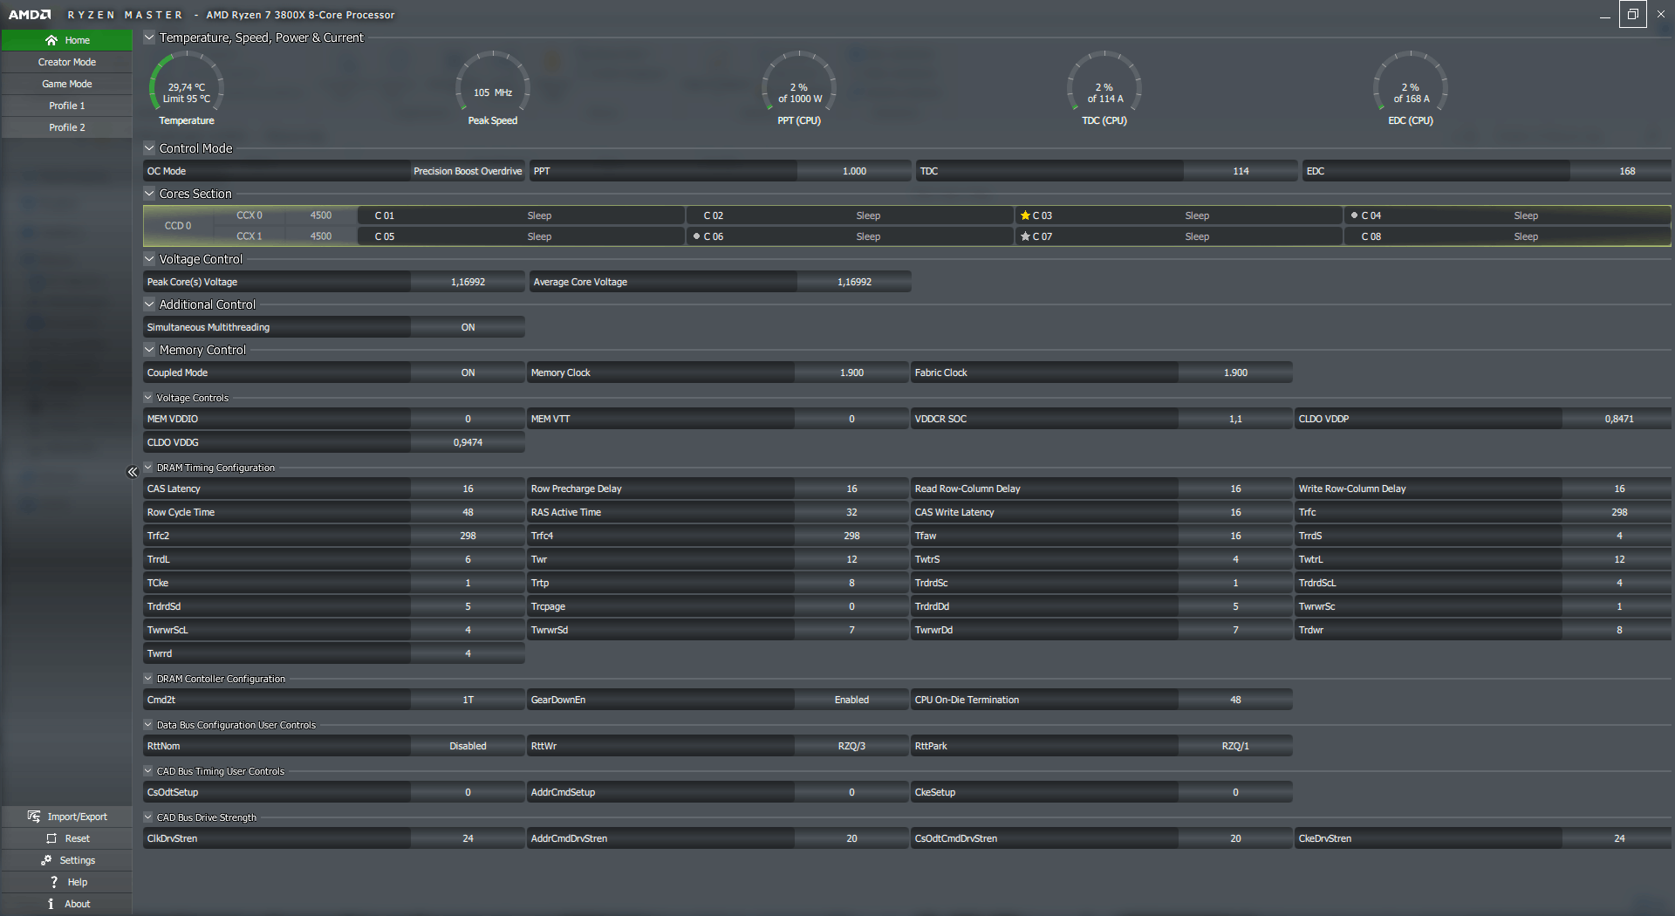Toggle Coupled Mode ON value
This screenshot has width=1675, height=916.
468,373
